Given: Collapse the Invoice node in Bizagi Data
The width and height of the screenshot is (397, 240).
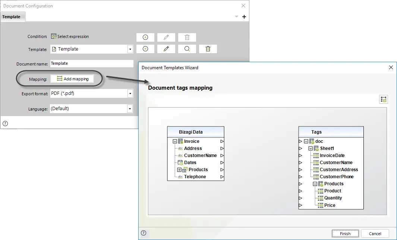Looking at the screenshot, I should (175, 141).
